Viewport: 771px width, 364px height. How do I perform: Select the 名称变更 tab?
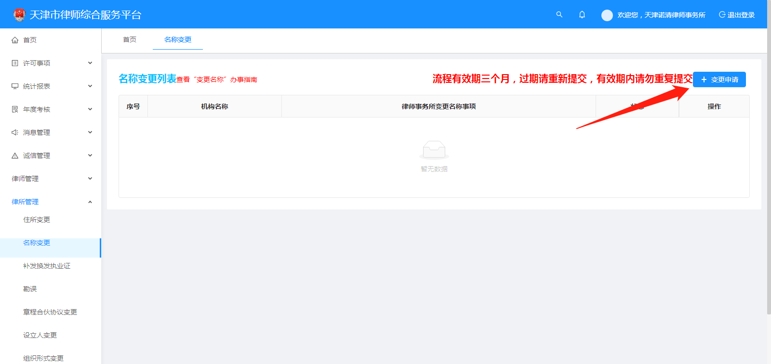178,39
